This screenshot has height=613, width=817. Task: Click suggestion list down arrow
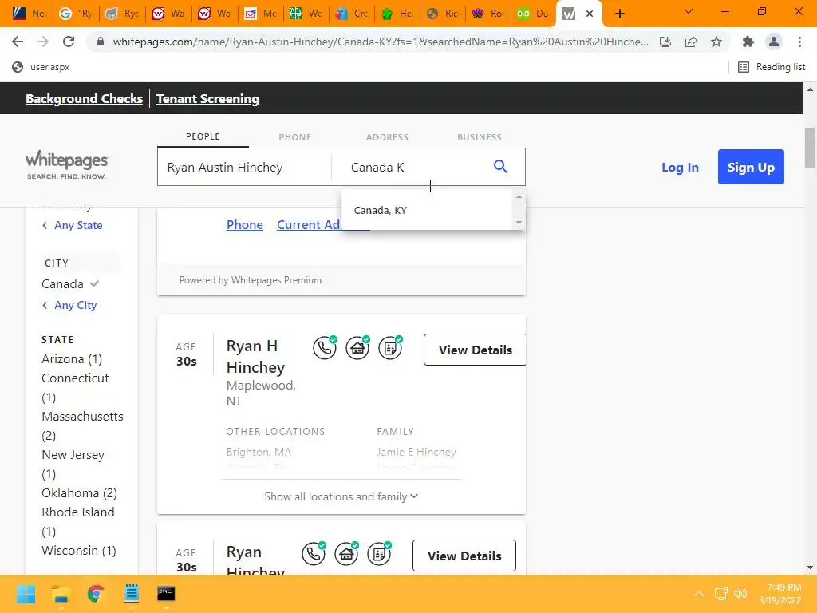point(519,223)
